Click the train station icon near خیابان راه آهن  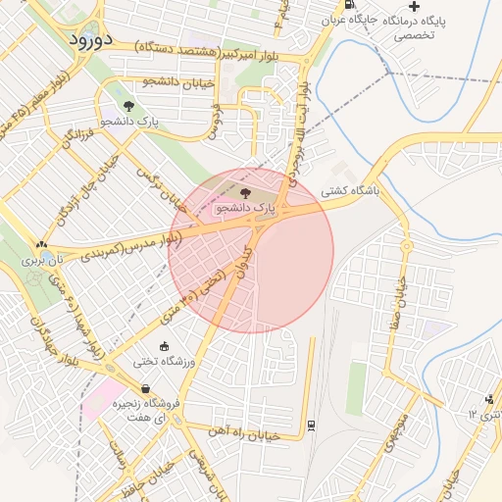pyautogui.click(x=311, y=426)
